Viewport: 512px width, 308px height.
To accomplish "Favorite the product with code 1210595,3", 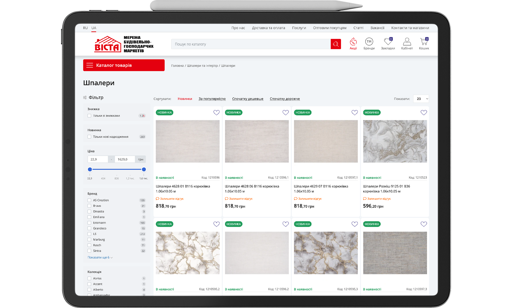I will coord(354,224).
